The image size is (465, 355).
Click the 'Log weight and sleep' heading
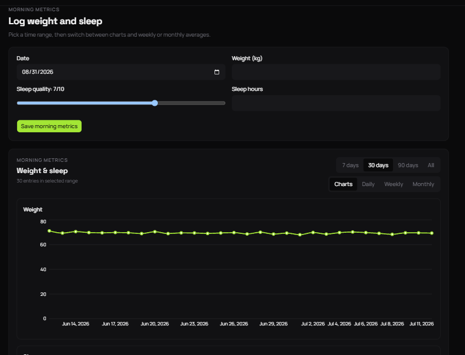[56, 21]
